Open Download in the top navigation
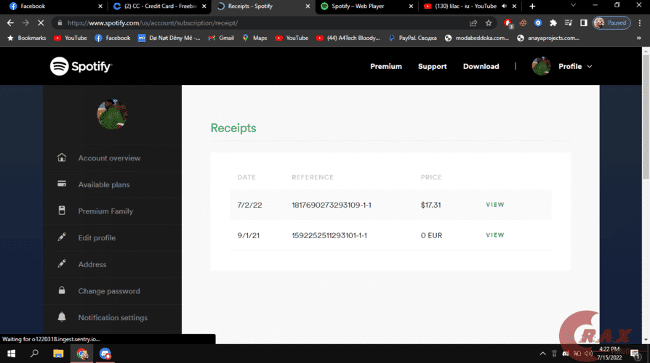This screenshot has width=650, height=363. click(x=481, y=66)
